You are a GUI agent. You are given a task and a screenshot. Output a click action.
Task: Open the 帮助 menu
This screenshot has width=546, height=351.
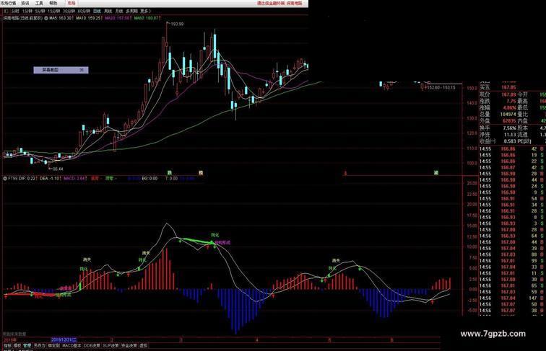53,3
